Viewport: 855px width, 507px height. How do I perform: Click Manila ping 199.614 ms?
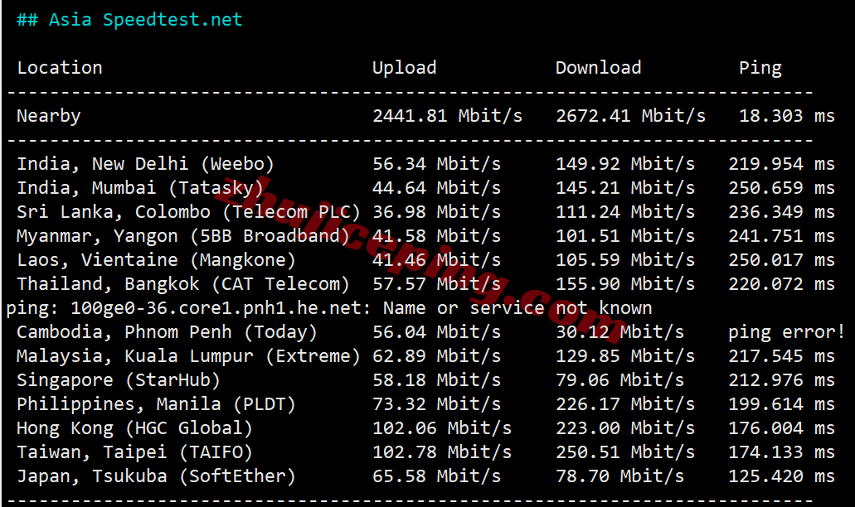coord(781,403)
